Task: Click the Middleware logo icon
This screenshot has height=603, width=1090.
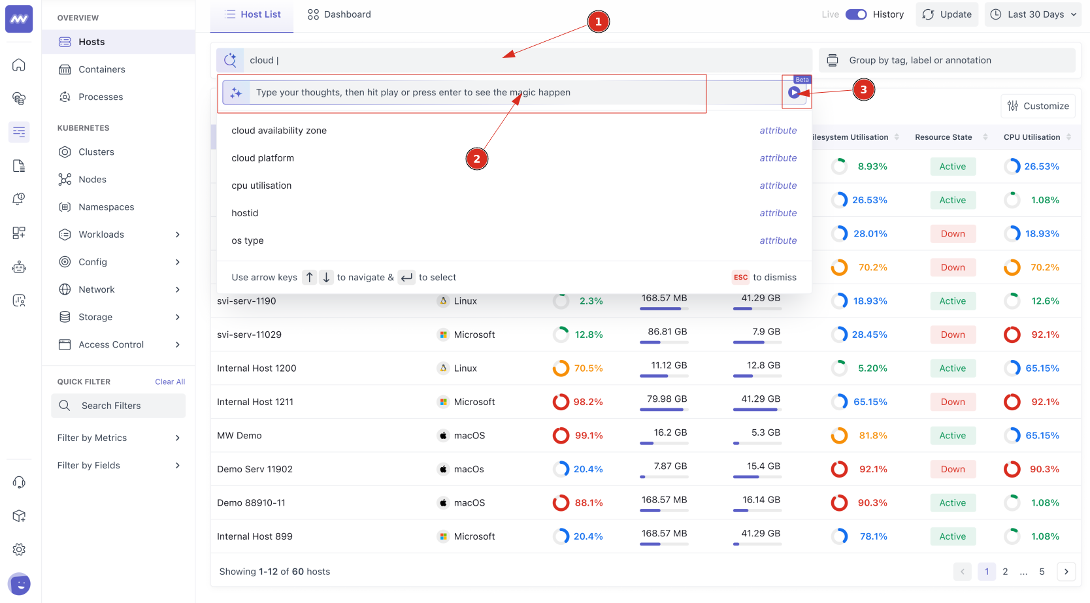Action: pyautogui.click(x=19, y=20)
